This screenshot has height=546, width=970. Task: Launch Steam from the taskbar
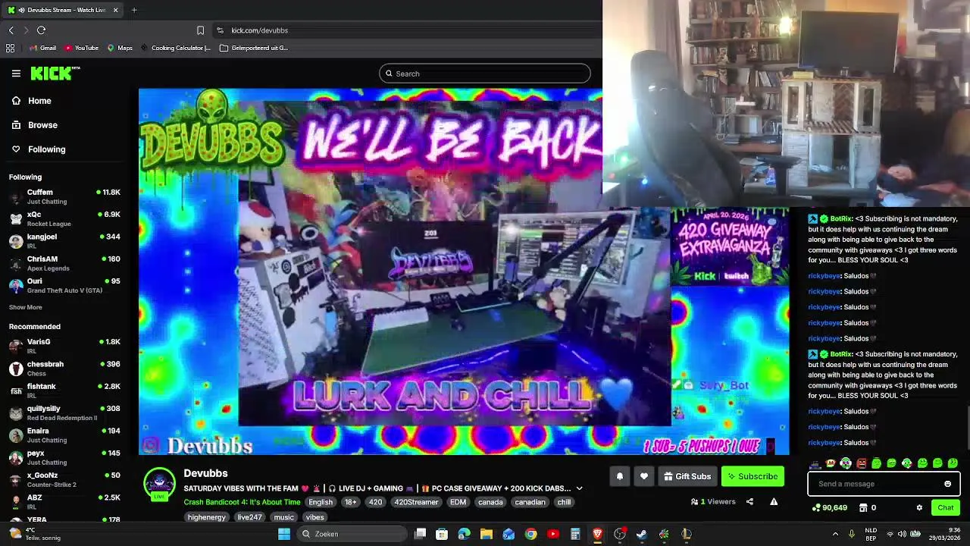641,534
